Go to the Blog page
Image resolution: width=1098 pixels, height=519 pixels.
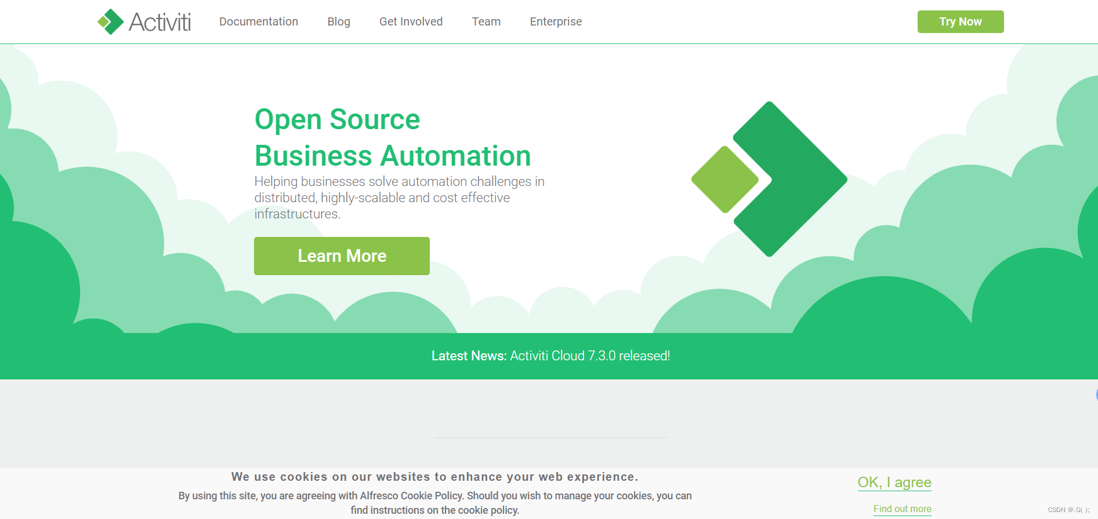pos(339,21)
